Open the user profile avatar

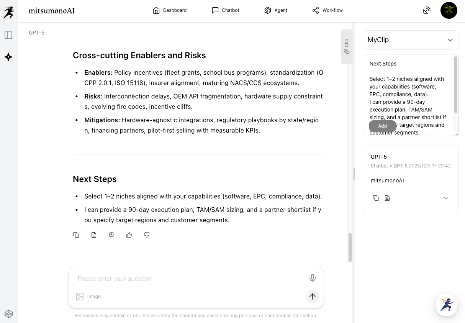449,10
